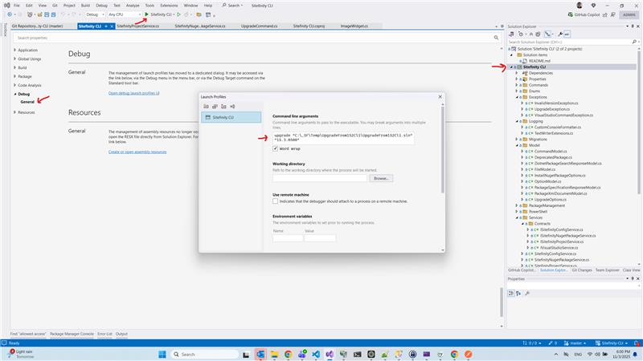Collapse Exceptions folder in Solution Explorer

coord(517,97)
